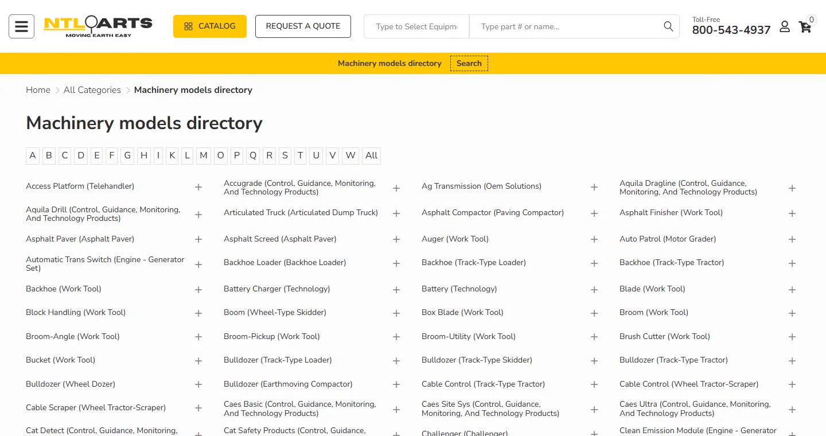Open Bulldozer (Wheel Dozer) entry

[x=71, y=384]
